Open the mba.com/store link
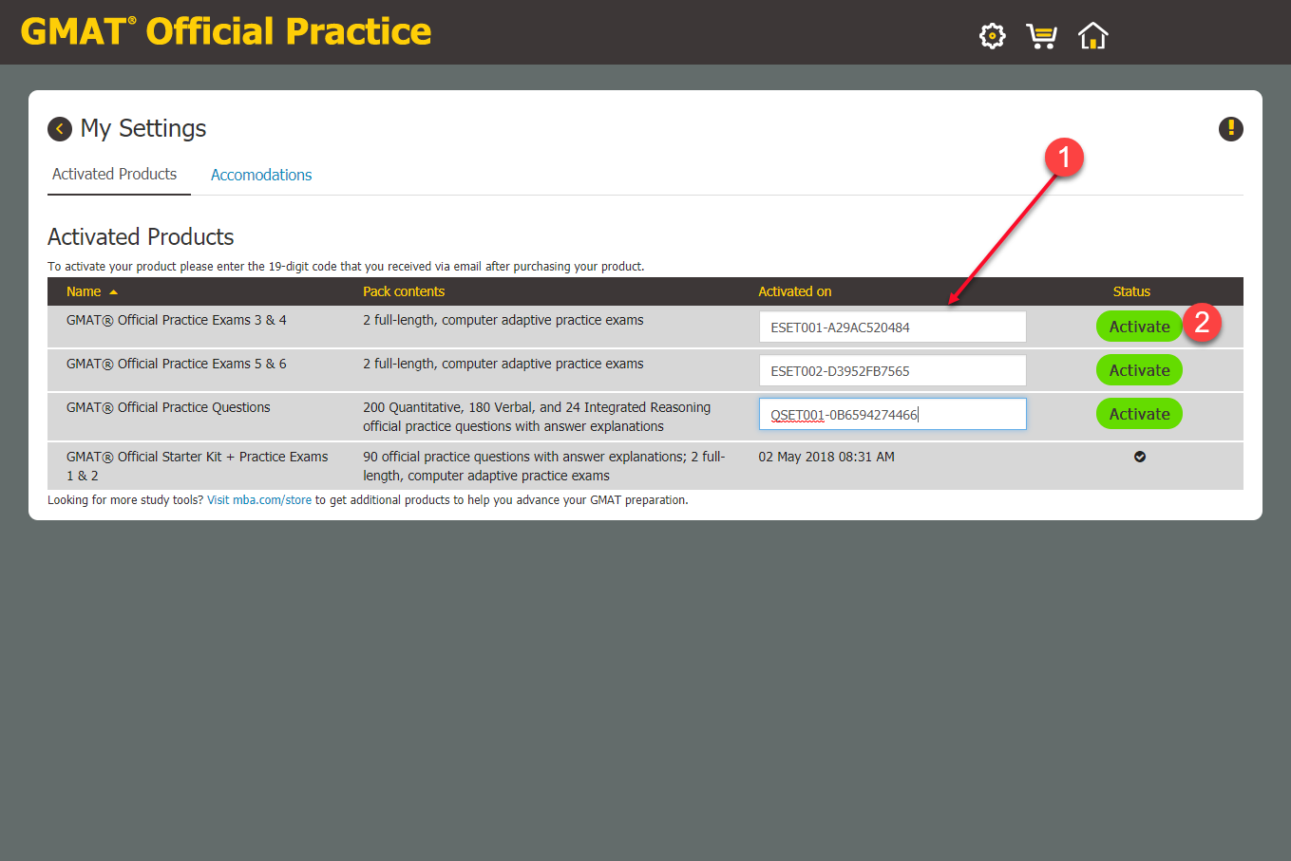Screen dimensions: 1291x861 coord(259,499)
